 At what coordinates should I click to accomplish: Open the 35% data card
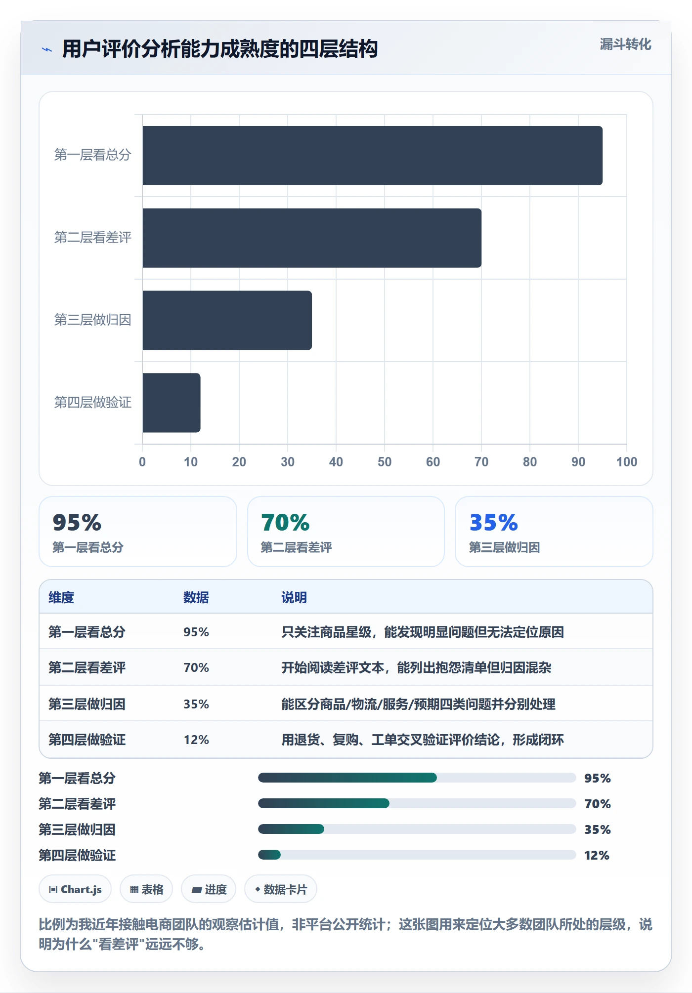tap(554, 532)
